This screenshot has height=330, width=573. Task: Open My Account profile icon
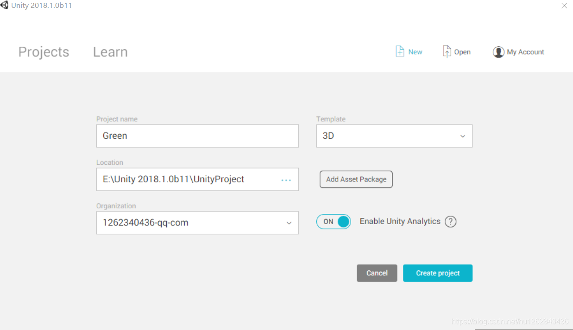point(498,52)
